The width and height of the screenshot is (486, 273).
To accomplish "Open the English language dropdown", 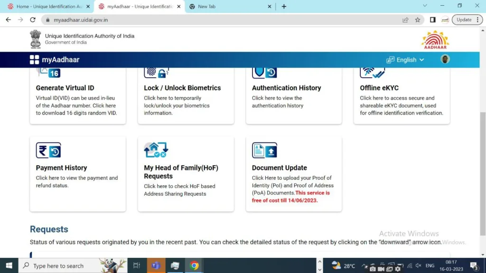I will 405,60.
